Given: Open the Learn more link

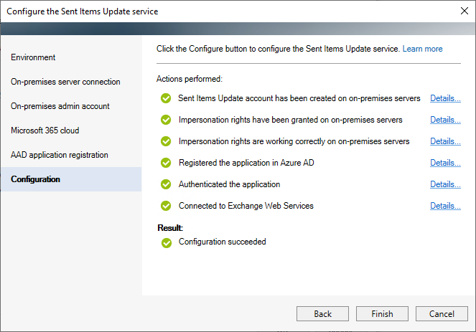Looking at the screenshot, I should 422,49.
